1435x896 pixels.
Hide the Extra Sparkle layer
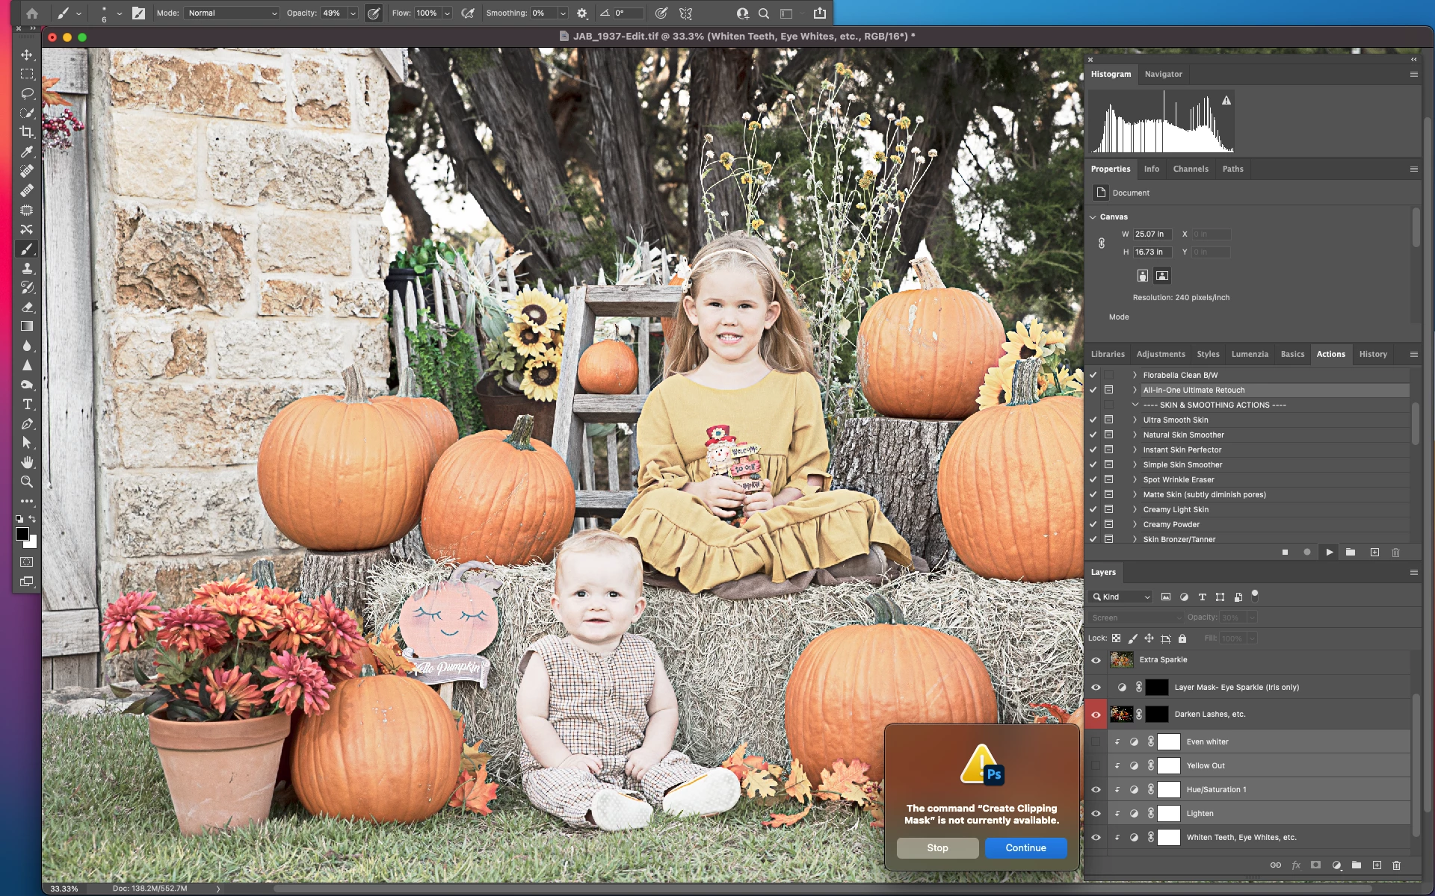click(1096, 660)
